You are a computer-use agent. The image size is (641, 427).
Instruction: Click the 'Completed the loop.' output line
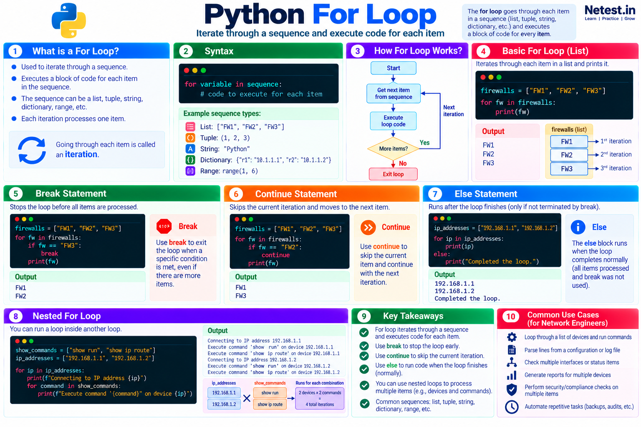click(467, 299)
